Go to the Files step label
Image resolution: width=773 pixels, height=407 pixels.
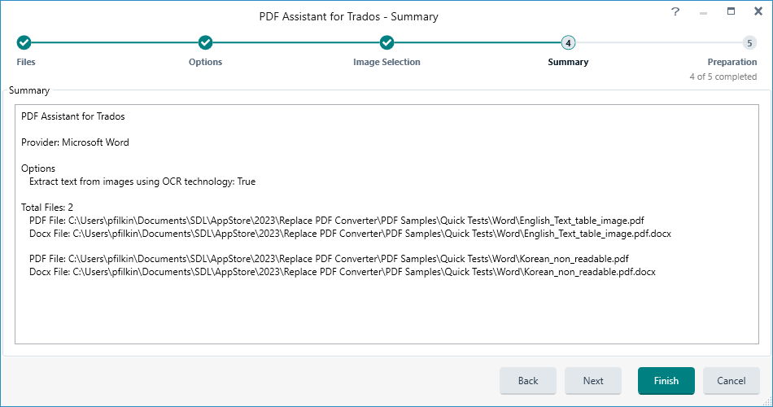pos(26,62)
